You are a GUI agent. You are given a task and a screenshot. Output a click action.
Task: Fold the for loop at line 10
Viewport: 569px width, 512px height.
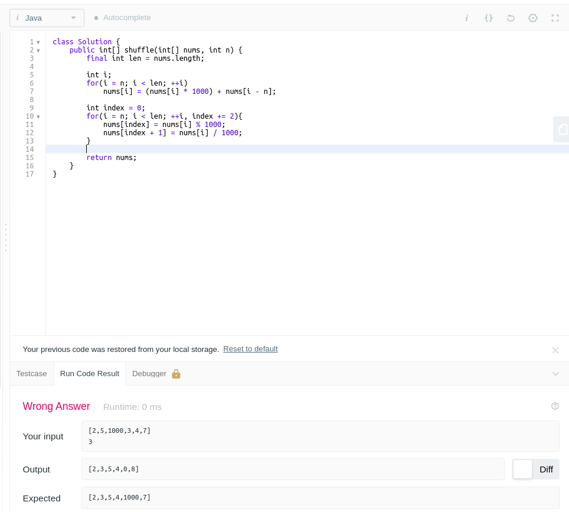pyautogui.click(x=38, y=116)
